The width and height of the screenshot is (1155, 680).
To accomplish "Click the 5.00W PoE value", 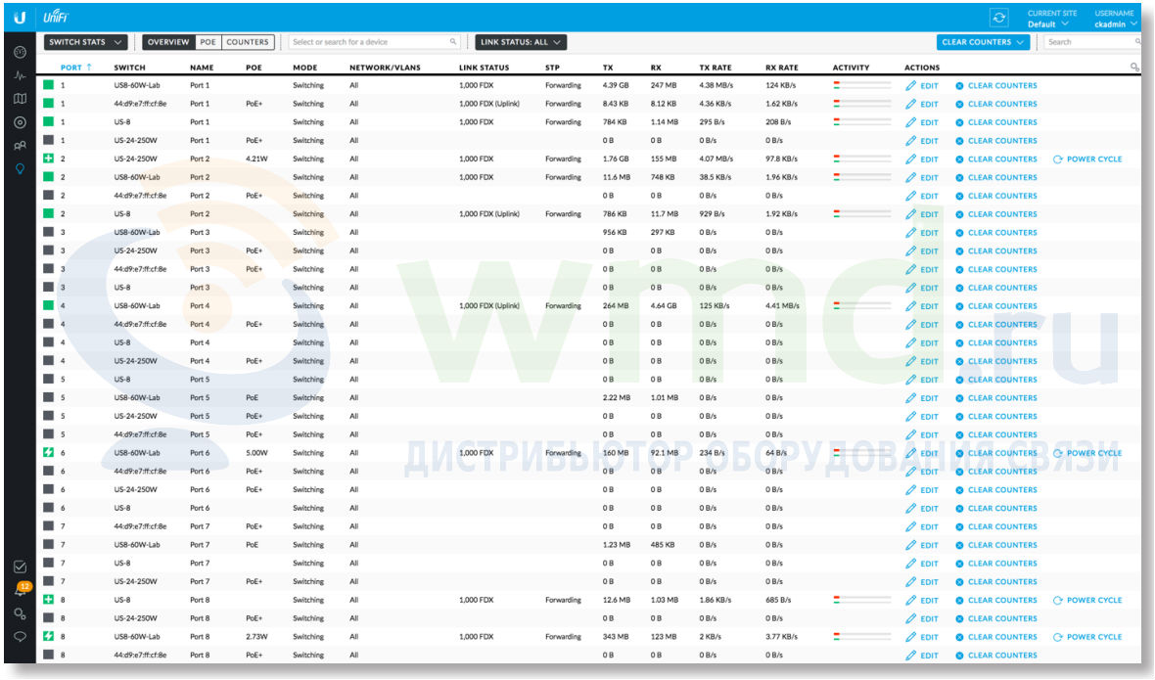I will [x=256, y=453].
